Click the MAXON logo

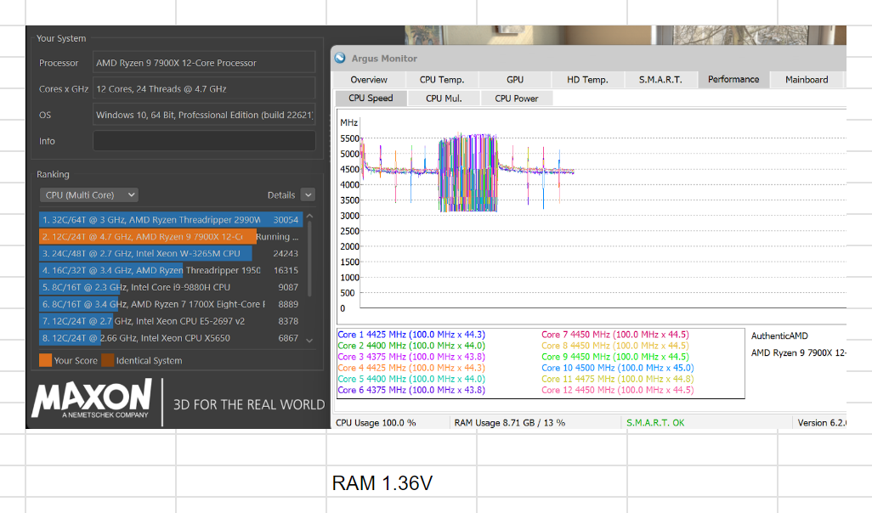click(x=92, y=398)
